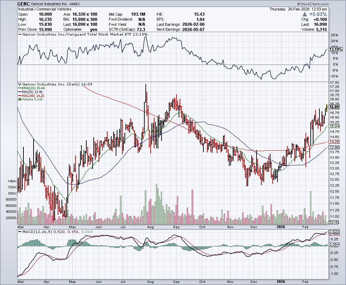Click 'Industrial / Commercial Vehicles' industry label
The height and width of the screenshot is (285, 346).
45,9
